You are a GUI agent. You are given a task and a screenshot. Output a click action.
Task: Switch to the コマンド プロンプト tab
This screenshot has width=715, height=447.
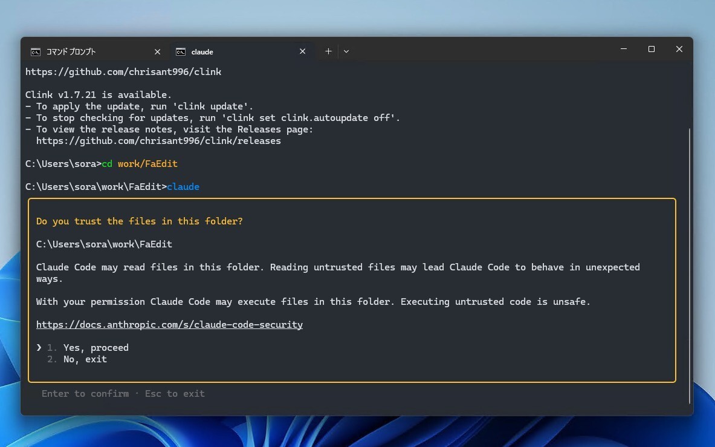coord(95,51)
